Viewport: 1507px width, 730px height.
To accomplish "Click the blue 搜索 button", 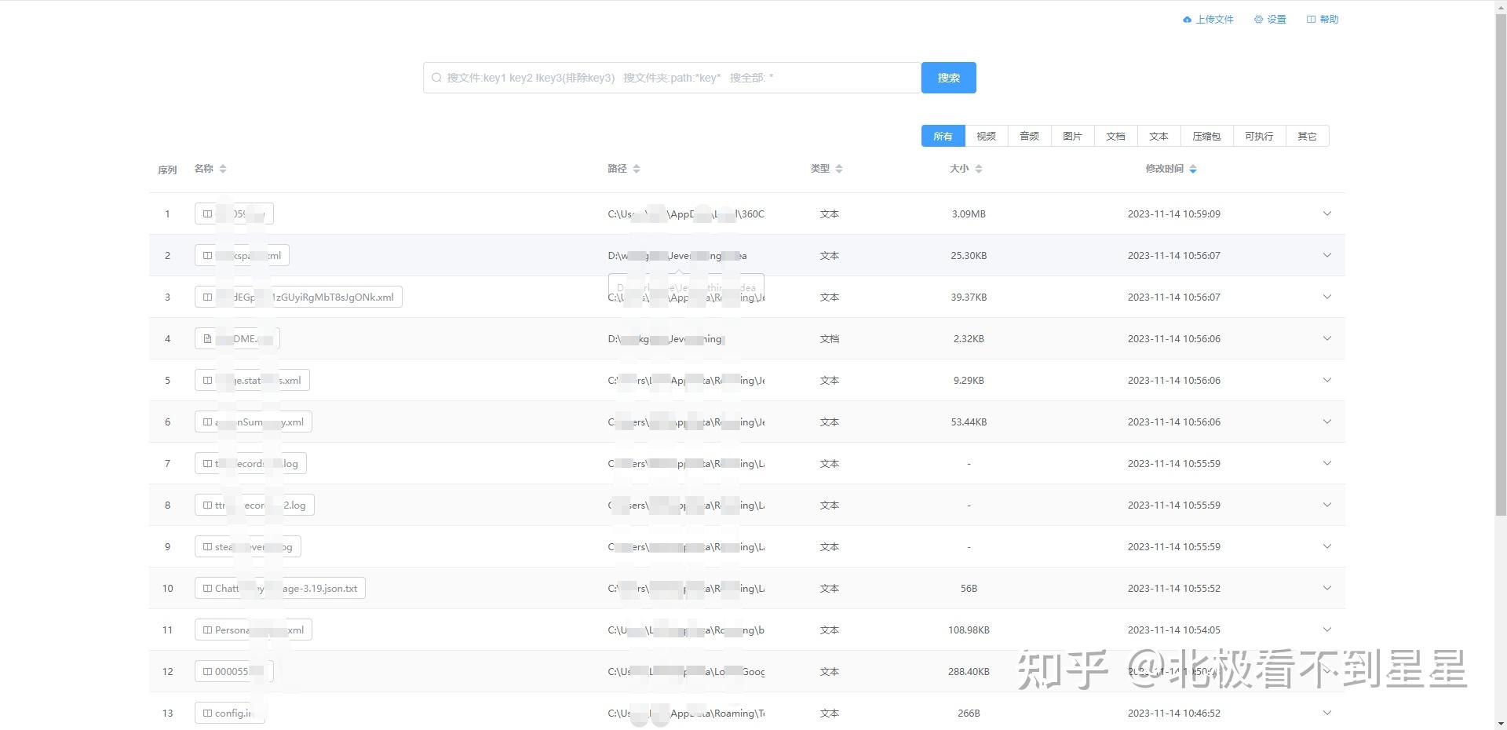I will (949, 78).
